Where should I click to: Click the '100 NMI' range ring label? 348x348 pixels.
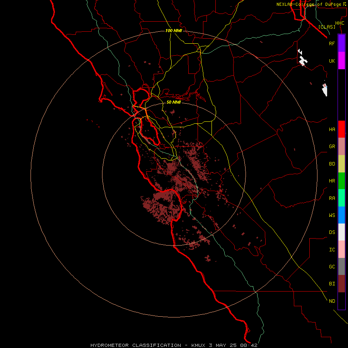pyautogui.click(x=174, y=31)
